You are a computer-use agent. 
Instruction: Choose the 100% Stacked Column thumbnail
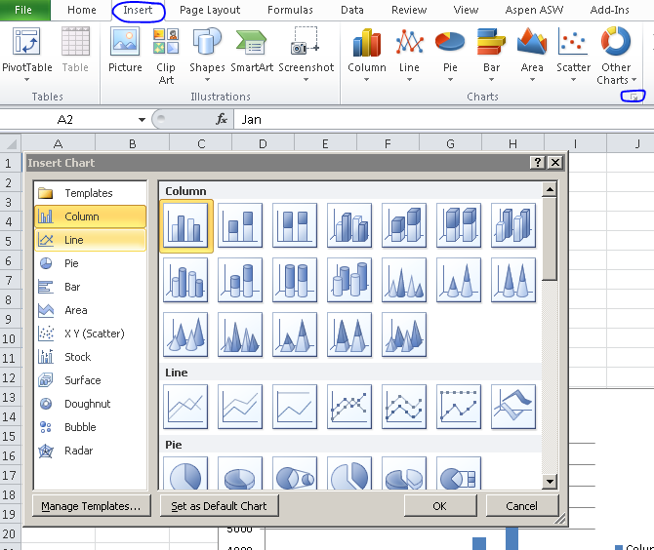tap(295, 225)
